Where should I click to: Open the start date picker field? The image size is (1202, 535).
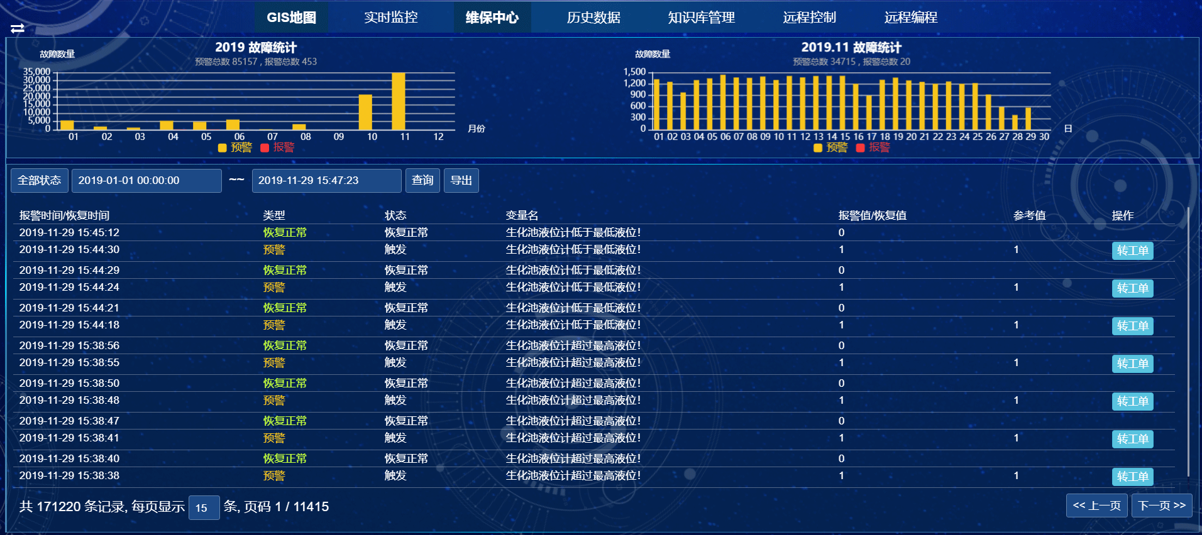click(x=146, y=181)
